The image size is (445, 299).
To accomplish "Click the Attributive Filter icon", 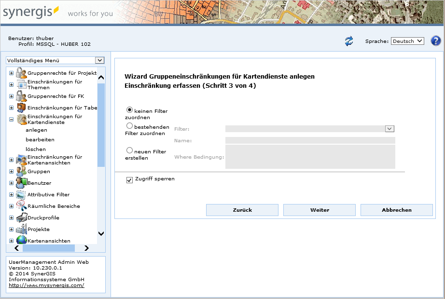I will point(21,194).
